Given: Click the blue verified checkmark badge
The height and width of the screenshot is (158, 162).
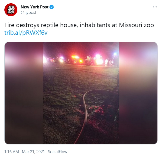Looking at the screenshot, I should pyautogui.click(x=51, y=7).
